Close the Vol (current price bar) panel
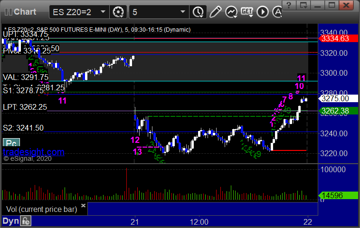This screenshot has width=360, height=228. point(83,205)
